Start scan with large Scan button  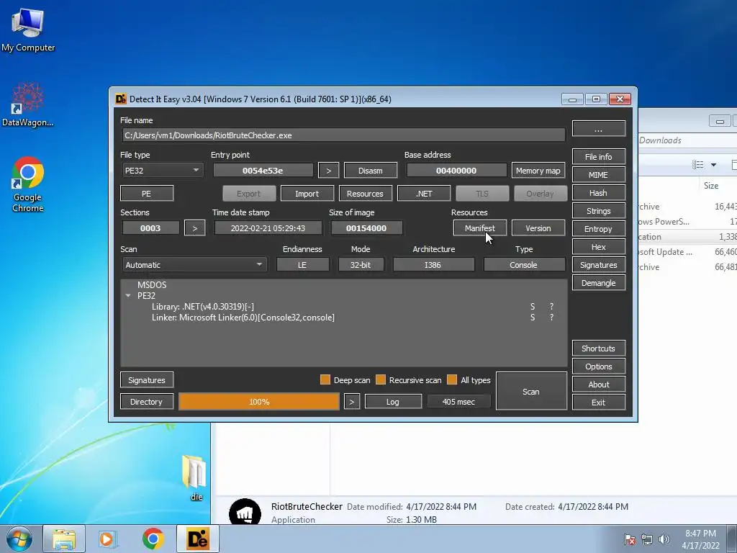(531, 391)
